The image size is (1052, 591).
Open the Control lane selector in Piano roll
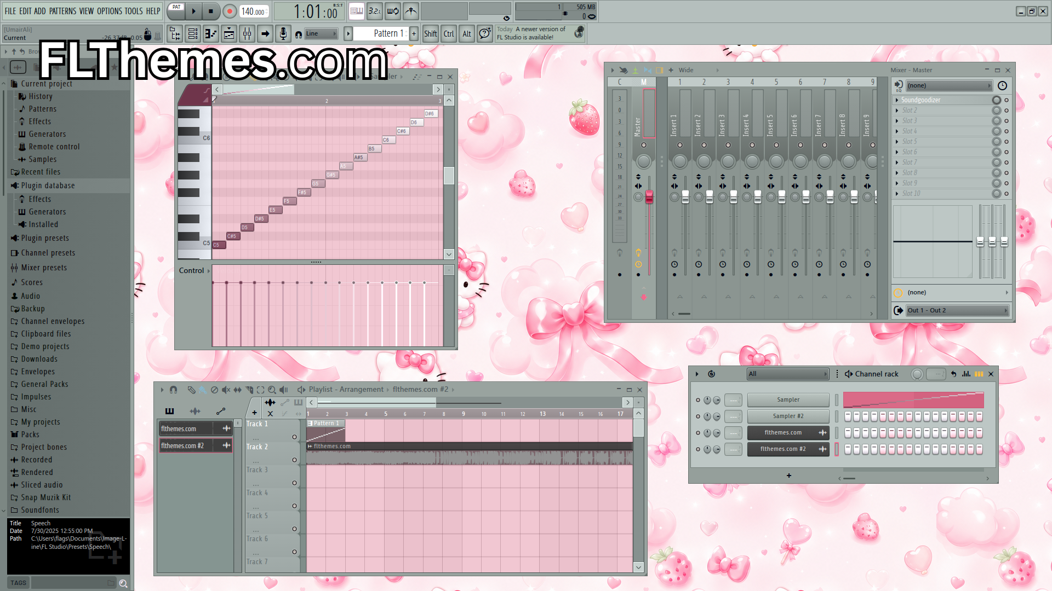coord(195,270)
